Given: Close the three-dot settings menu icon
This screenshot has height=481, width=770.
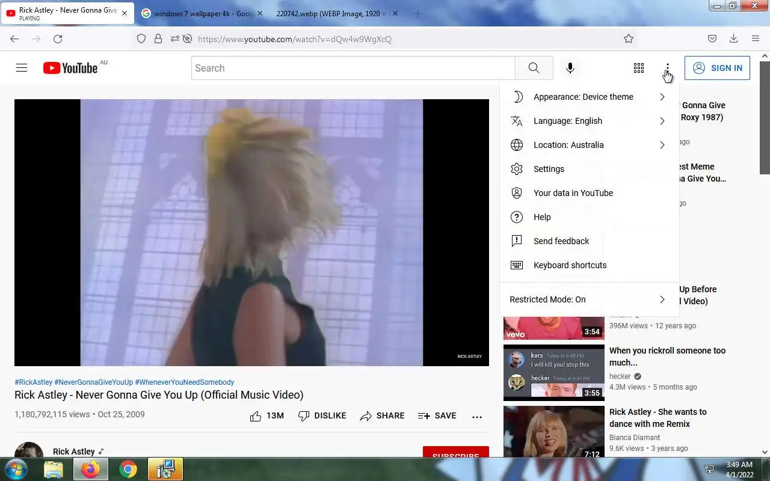Looking at the screenshot, I should point(667,68).
